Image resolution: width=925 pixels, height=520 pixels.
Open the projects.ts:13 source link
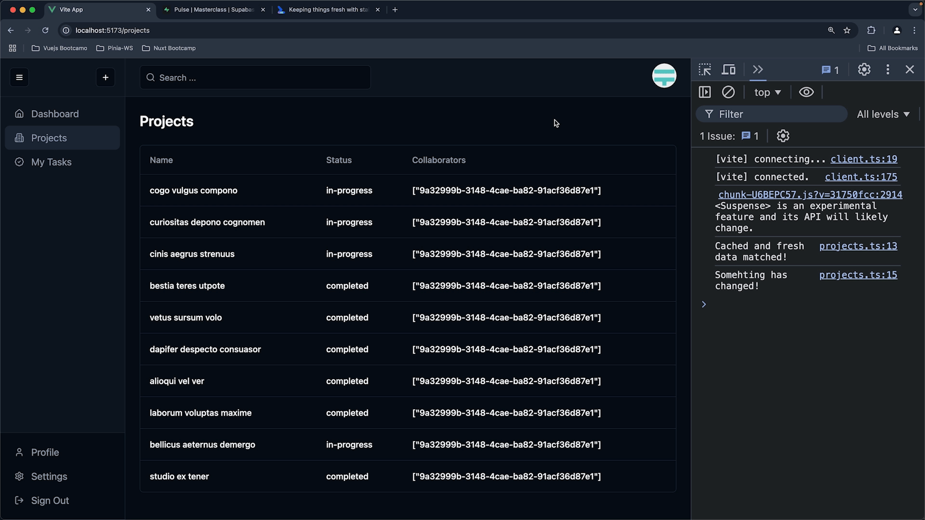pos(858,246)
